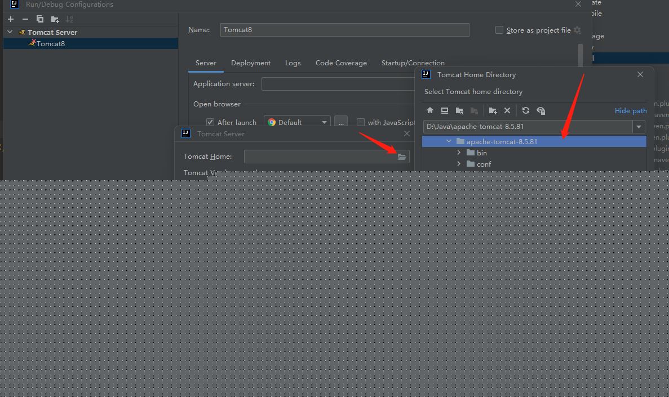Toggle Store as project file checkbox
This screenshot has width=669, height=397.
[499, 30]
